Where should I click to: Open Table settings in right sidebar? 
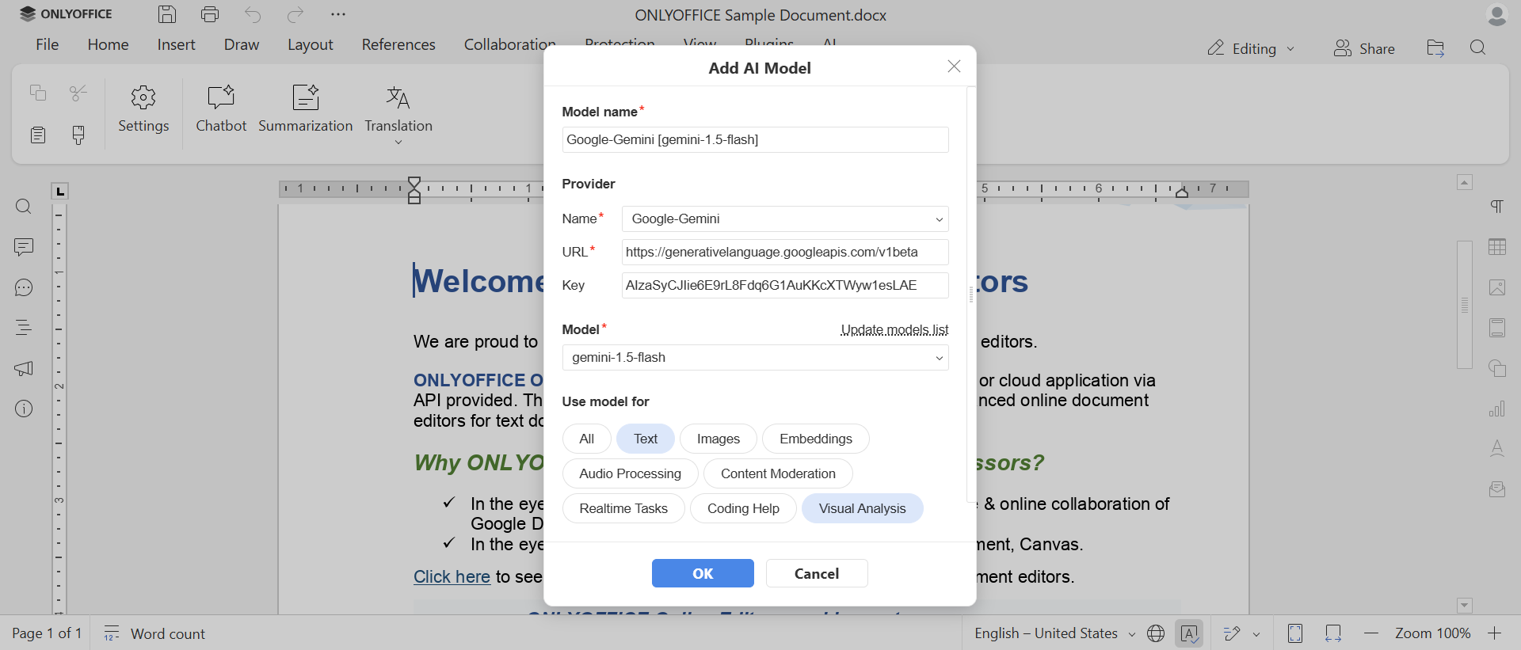pyautogui.click(x=1497, y=247)
